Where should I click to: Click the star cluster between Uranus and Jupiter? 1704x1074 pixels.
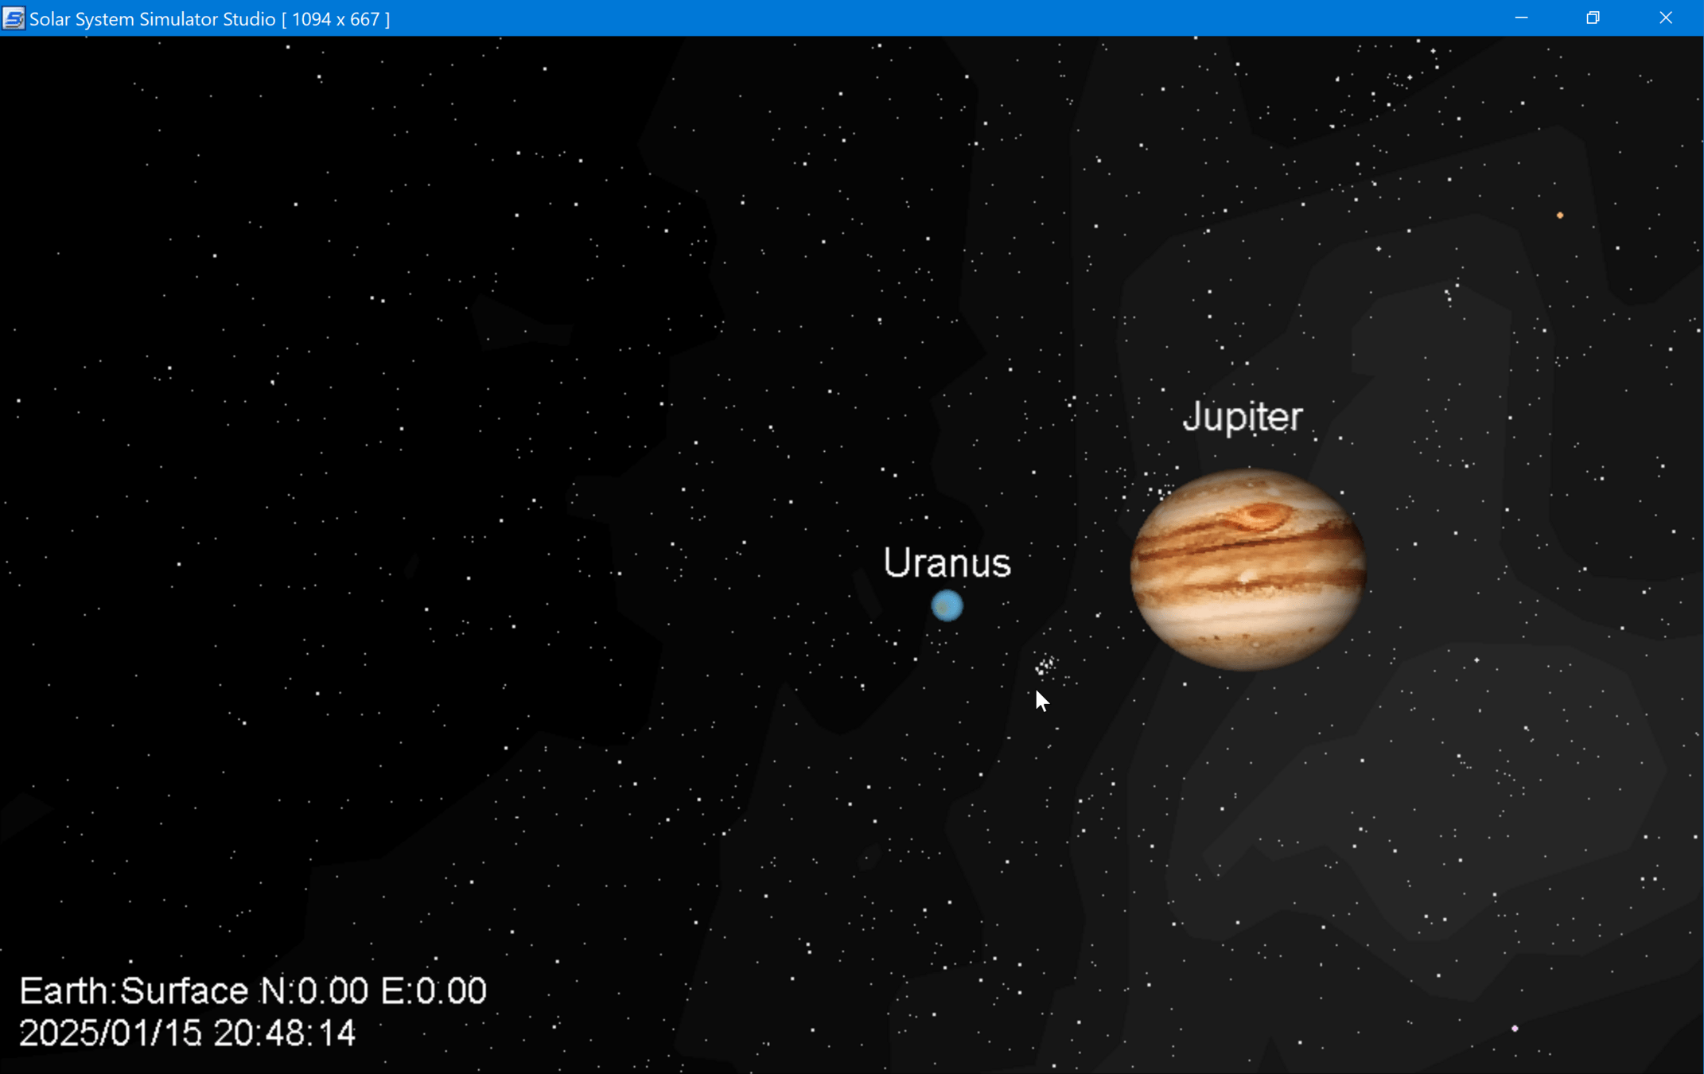(x=1045, y=665)
